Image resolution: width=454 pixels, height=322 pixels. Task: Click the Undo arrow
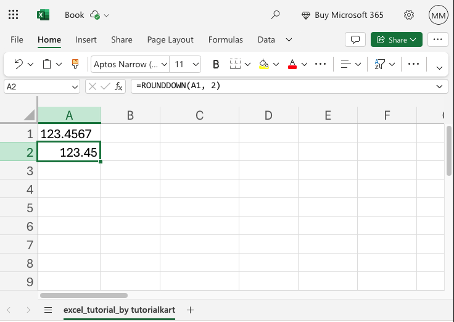coord(19,64)
